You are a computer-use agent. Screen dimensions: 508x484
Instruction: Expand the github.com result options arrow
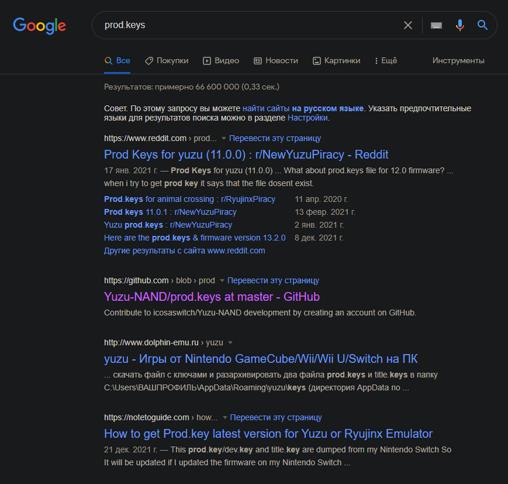pos(222,281)
